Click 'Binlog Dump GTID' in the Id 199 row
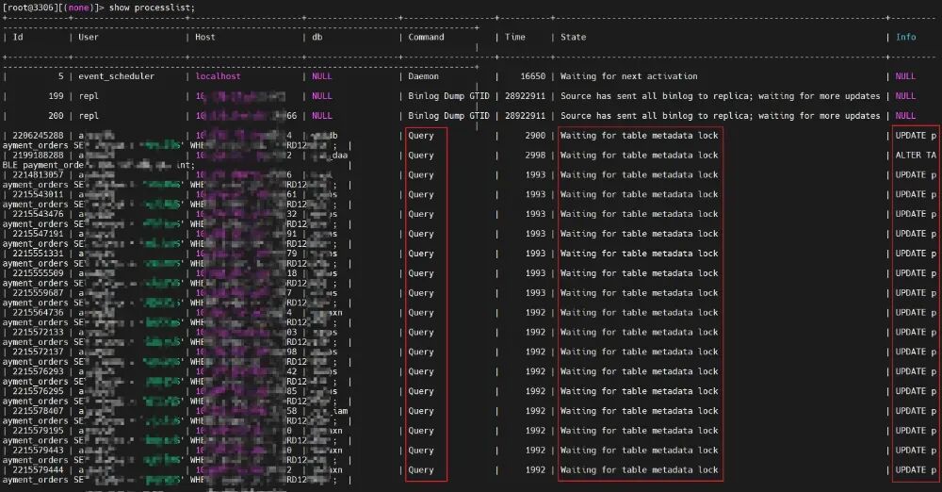The image size is (942, 492). (x=448, y=96)
